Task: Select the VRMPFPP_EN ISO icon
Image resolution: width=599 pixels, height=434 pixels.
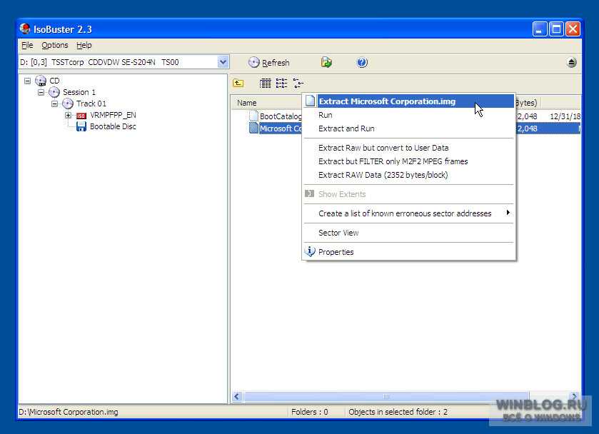Action: pos(81,116)
